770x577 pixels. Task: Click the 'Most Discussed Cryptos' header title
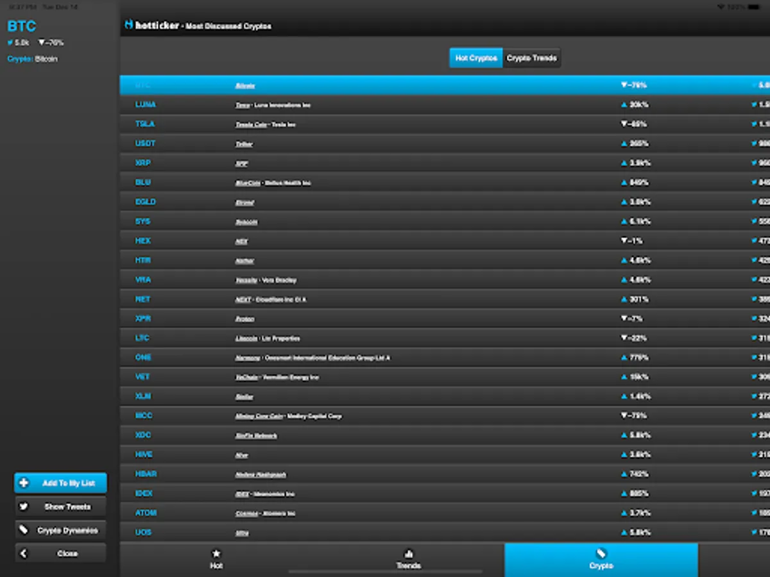click(x=228, y=26)
